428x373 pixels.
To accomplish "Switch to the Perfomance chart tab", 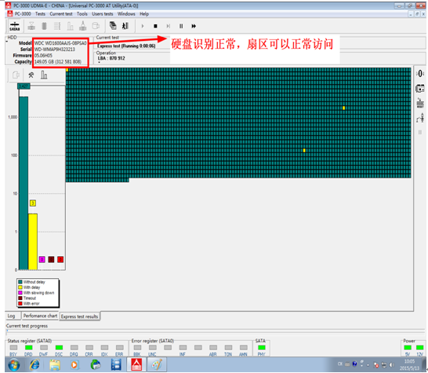I will point(40,316).
